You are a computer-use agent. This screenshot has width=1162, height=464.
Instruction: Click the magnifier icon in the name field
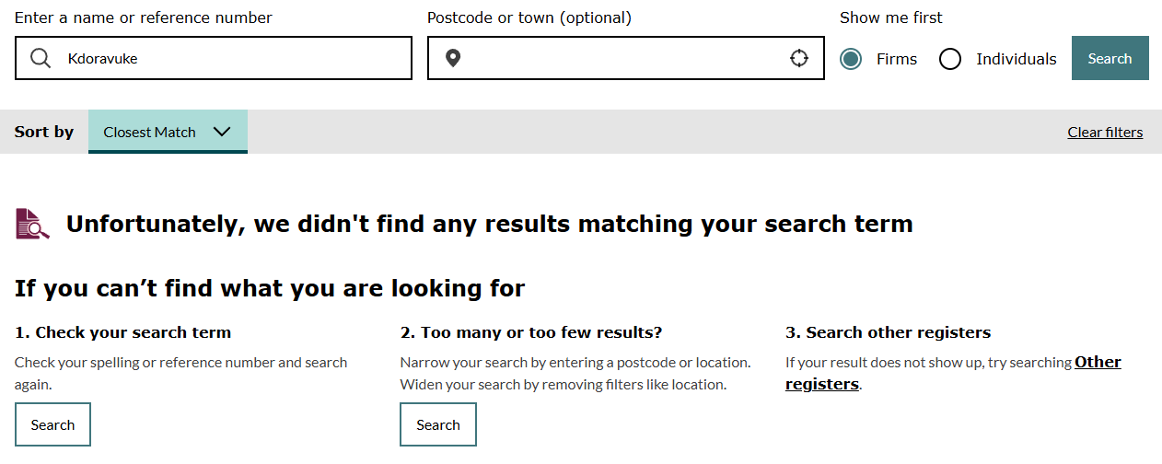tap(41, 59)
